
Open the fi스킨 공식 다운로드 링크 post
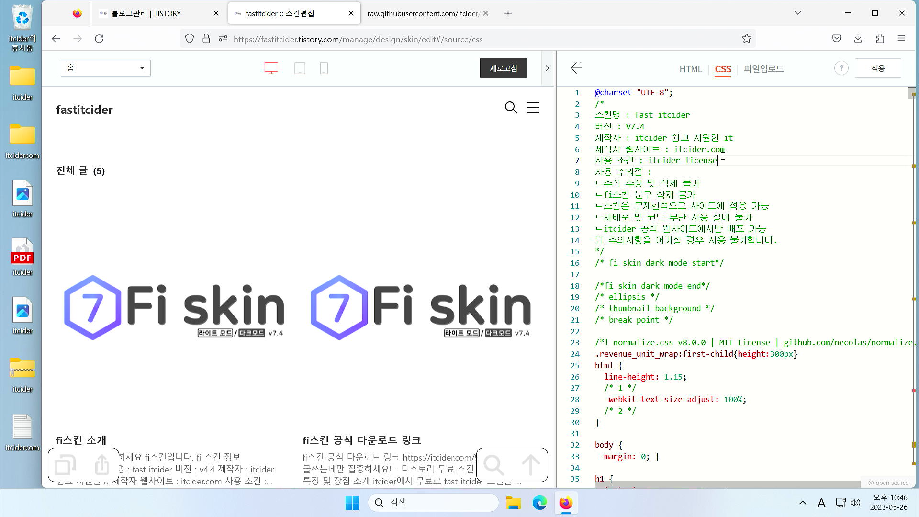pyautogui.click(x=361, y=440)
